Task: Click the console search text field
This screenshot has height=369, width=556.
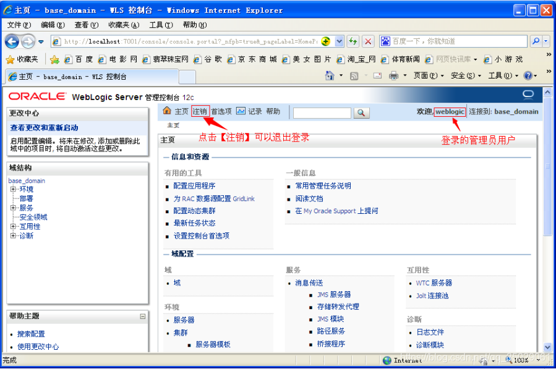Action: pyautogui.click(x=322, y=113)
